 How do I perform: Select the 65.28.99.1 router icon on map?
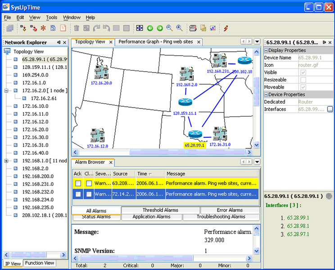(x=195, y=134)
